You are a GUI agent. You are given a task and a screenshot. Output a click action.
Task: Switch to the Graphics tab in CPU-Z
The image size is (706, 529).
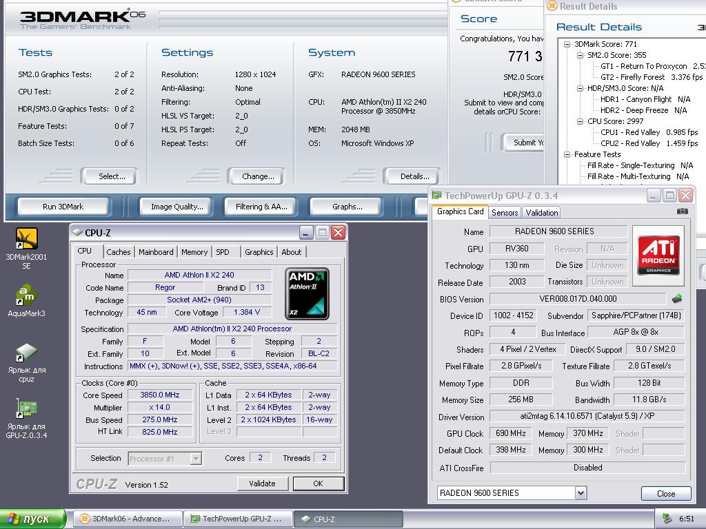(259, 252)
